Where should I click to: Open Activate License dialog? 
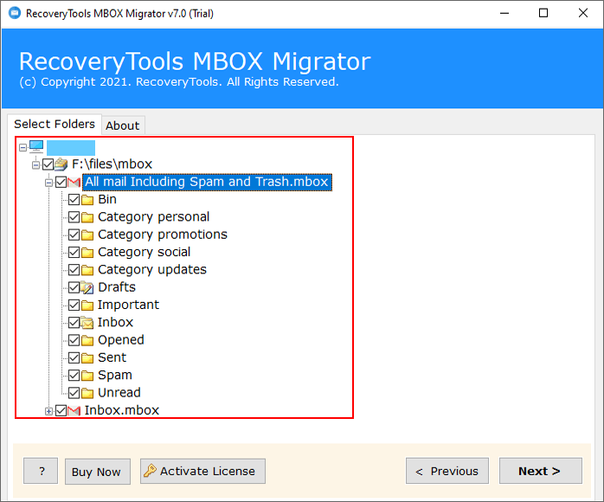[202, 471]
